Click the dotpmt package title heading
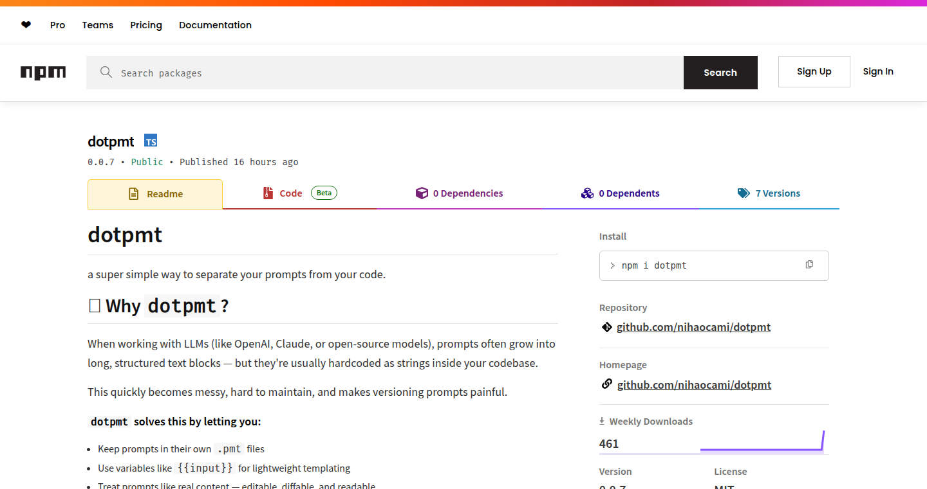 111,141
